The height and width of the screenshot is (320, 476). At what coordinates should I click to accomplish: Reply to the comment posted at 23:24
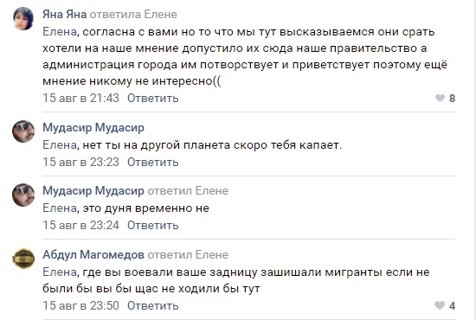152,225
